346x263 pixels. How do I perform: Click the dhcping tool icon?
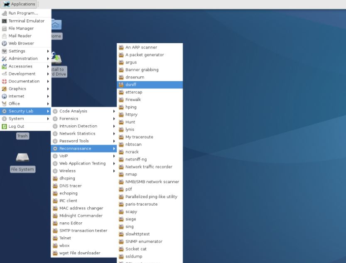55,178
